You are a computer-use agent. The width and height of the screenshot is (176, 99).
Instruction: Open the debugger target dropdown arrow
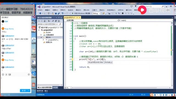click(x=91, y=13)
